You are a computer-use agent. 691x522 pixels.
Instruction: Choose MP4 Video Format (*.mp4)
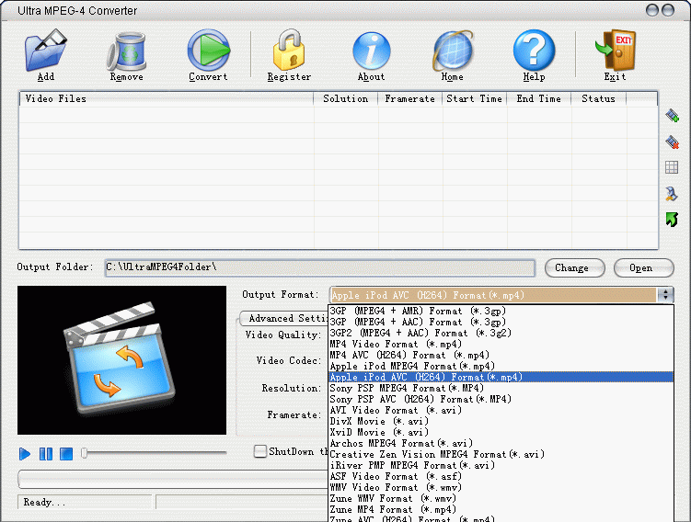[x=501, y=344]
